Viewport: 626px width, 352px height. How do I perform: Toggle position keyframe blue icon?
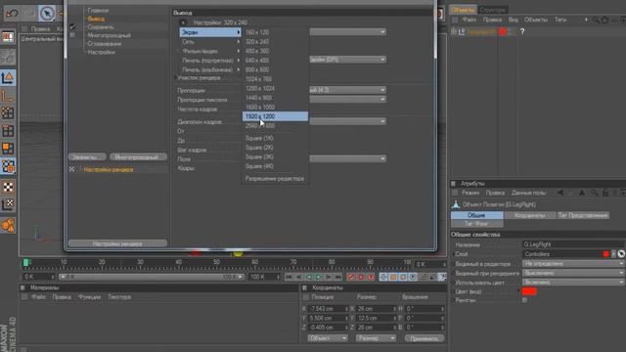pos(383,277)
